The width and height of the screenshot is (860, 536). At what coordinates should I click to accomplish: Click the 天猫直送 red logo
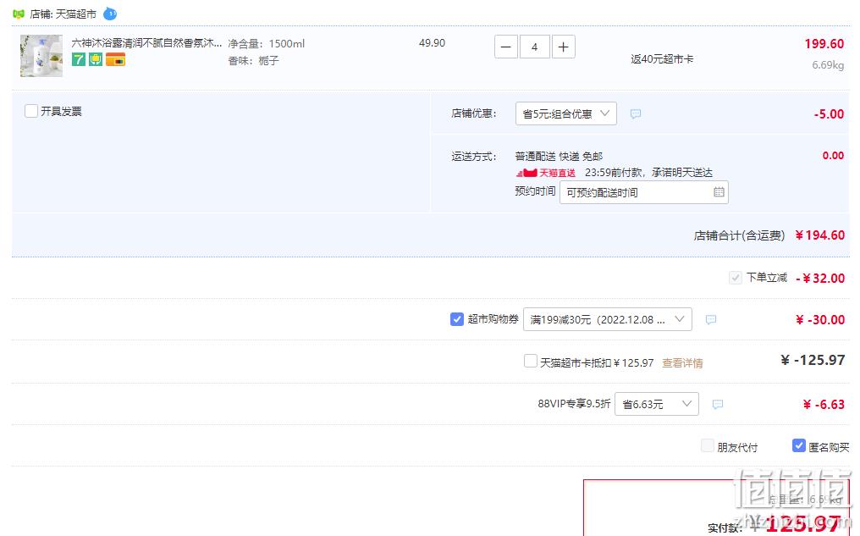pyautogui.click(x=546, y=173)
